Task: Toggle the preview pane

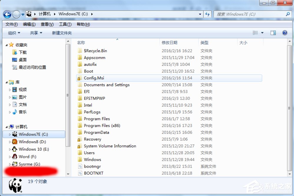Action: [273, 33]
